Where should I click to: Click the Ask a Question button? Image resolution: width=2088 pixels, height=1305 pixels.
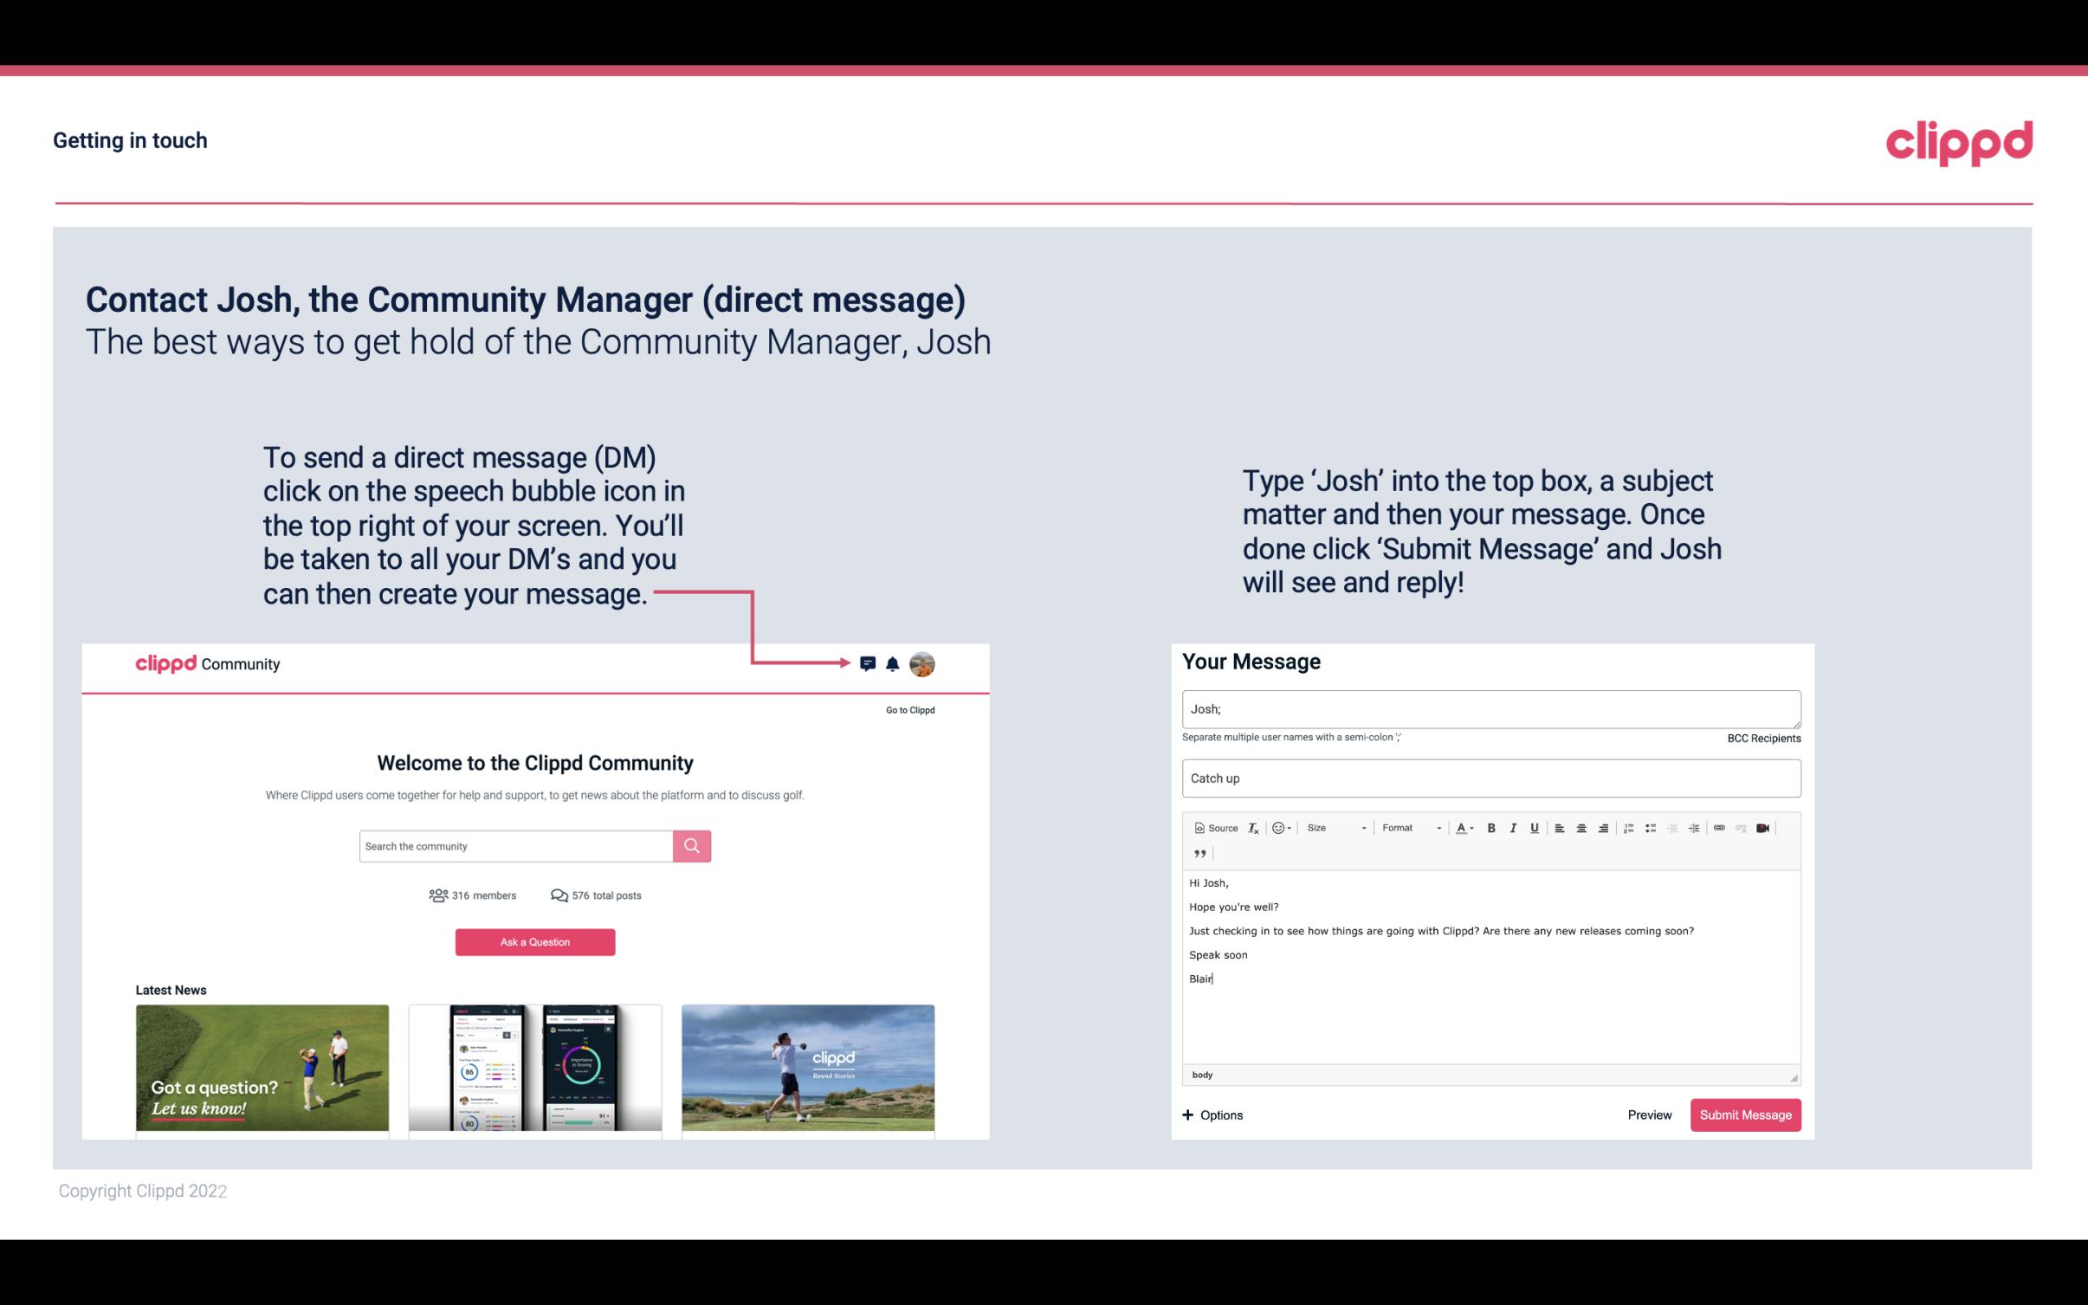(x=535, y=941)
